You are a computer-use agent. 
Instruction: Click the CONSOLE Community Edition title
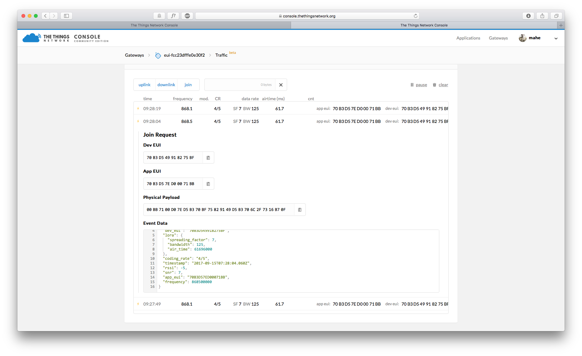click(x=91, y=38)
